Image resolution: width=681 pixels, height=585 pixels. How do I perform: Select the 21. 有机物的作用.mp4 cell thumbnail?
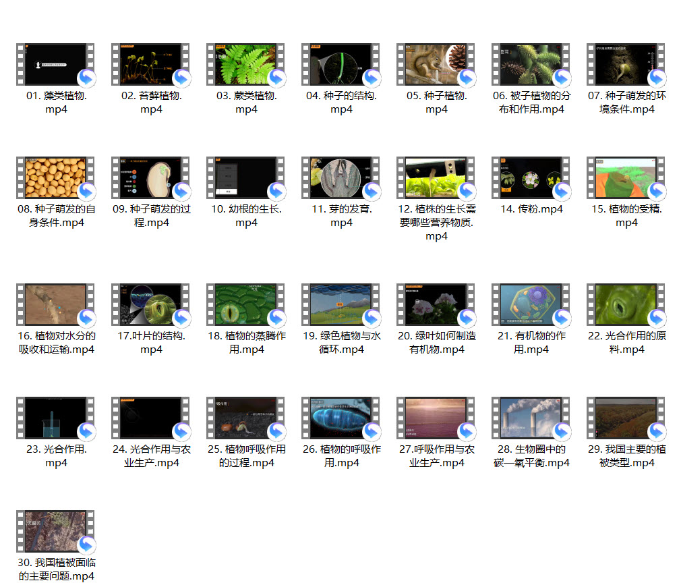pyautogui.click(x=531, y=305)
